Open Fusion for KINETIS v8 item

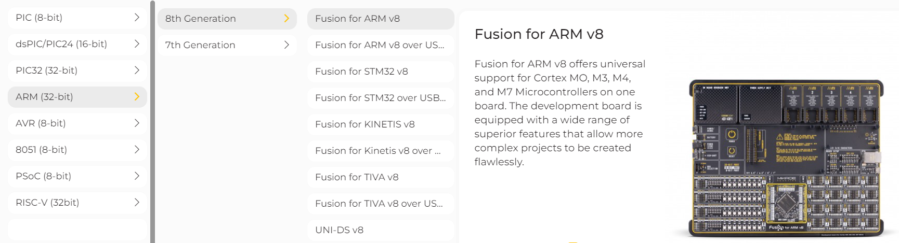(381, 124)
